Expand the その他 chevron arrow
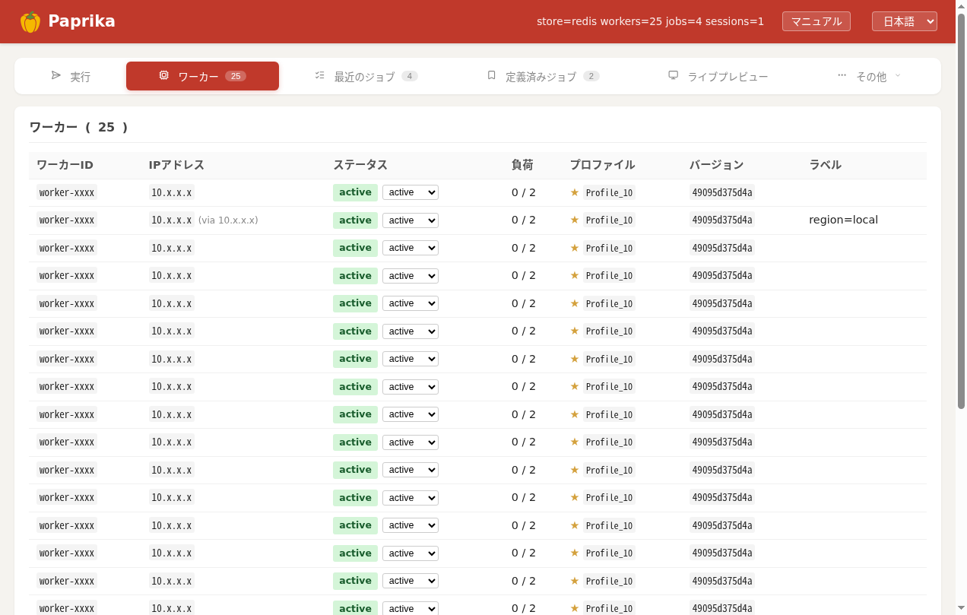 click(898, 75)
